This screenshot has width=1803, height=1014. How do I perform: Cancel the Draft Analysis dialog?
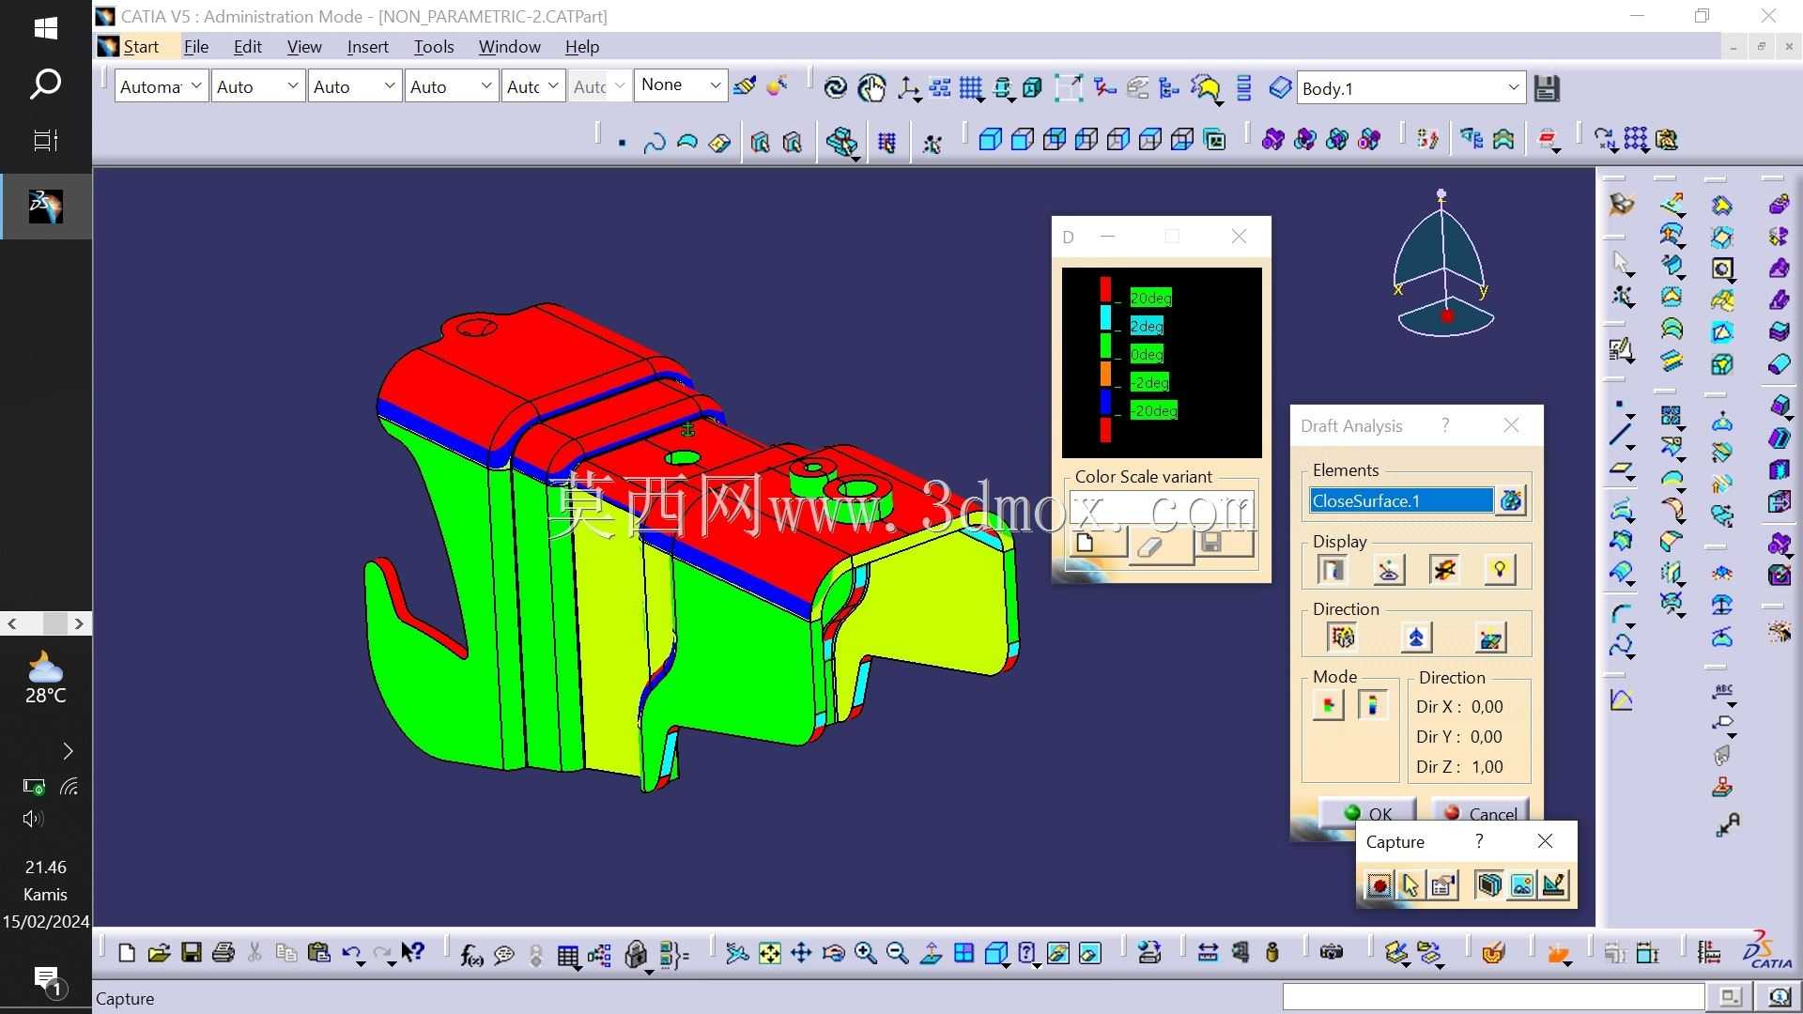pyautogui.click(x=1480, y=813)
